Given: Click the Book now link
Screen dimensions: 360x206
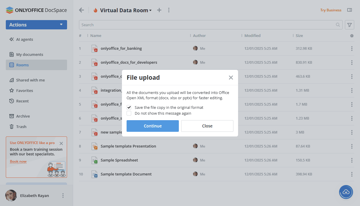Looking at the screenshot, I should coord(18,161).
